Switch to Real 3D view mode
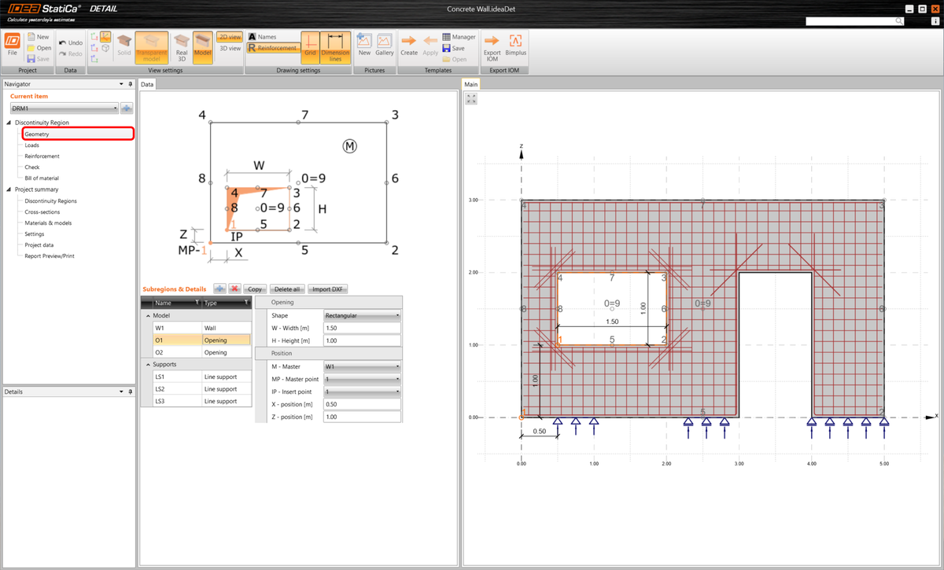Viewport: 944px width, 570px height. click(x=180, y=47)
